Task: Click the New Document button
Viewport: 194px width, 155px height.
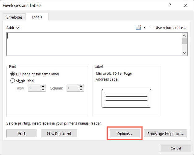Action: tap(59, 134)
